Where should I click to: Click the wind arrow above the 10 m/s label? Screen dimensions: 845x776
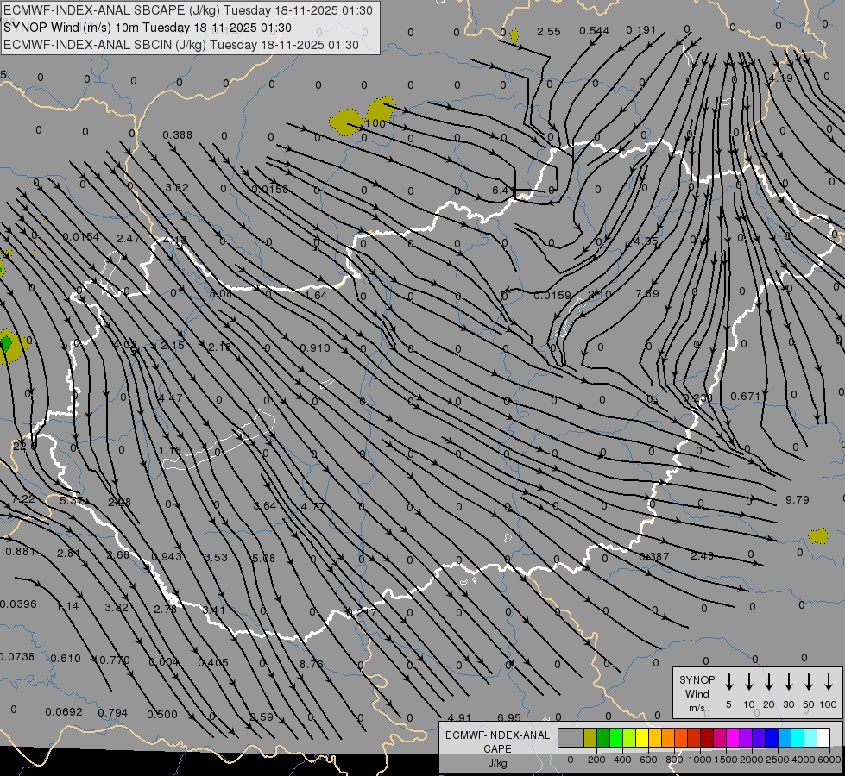[x=748, y=682]
